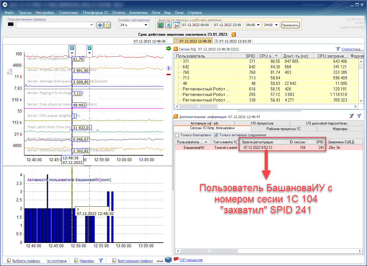367x266 pixels.
Task: Click the filter funnel icon next to Маркеры
Action: pyautogui.click(x=100, y=260)
